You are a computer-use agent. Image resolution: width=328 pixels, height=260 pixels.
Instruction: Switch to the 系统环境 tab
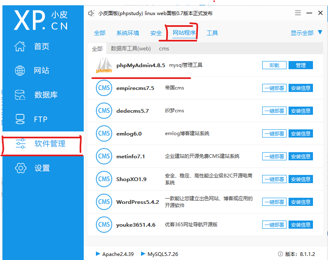pos(128,33)
